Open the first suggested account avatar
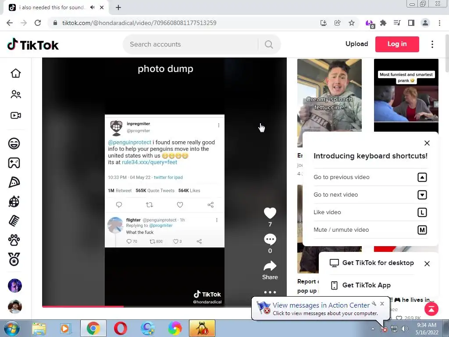This screenshot has height=337, width=449. pyautogui.click(x=14, y=286)
